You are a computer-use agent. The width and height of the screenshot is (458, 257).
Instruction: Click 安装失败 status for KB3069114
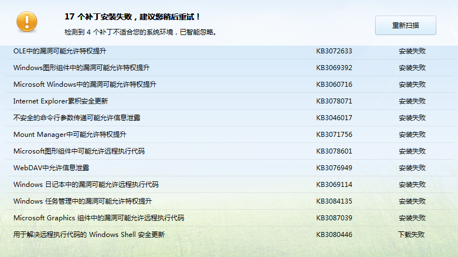(x=412, y=184)
